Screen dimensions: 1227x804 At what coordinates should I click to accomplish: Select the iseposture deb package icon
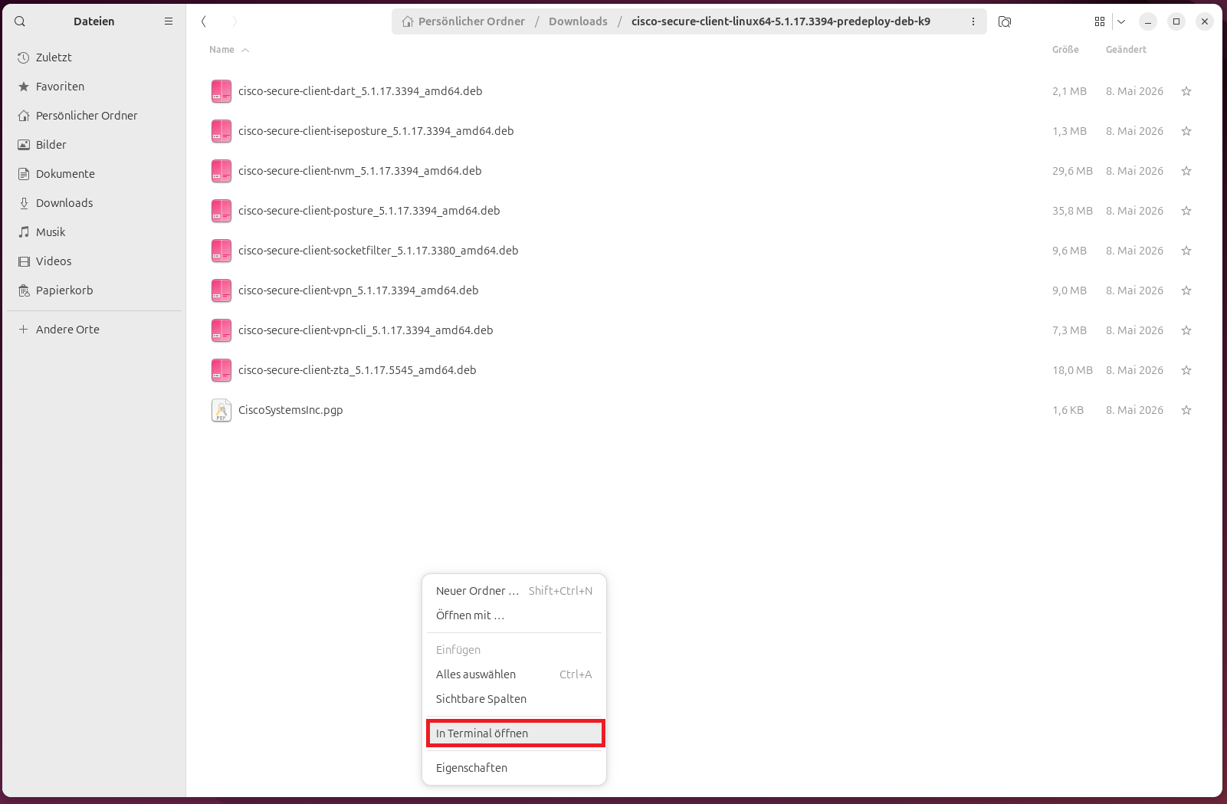[x=221, y=131]
